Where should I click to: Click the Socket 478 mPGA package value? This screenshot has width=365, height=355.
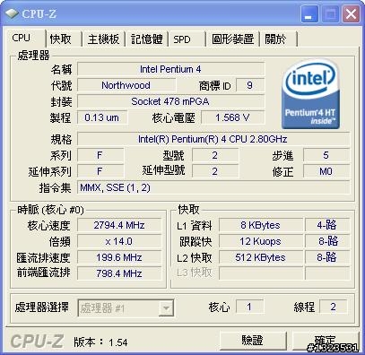click(171, 101)
